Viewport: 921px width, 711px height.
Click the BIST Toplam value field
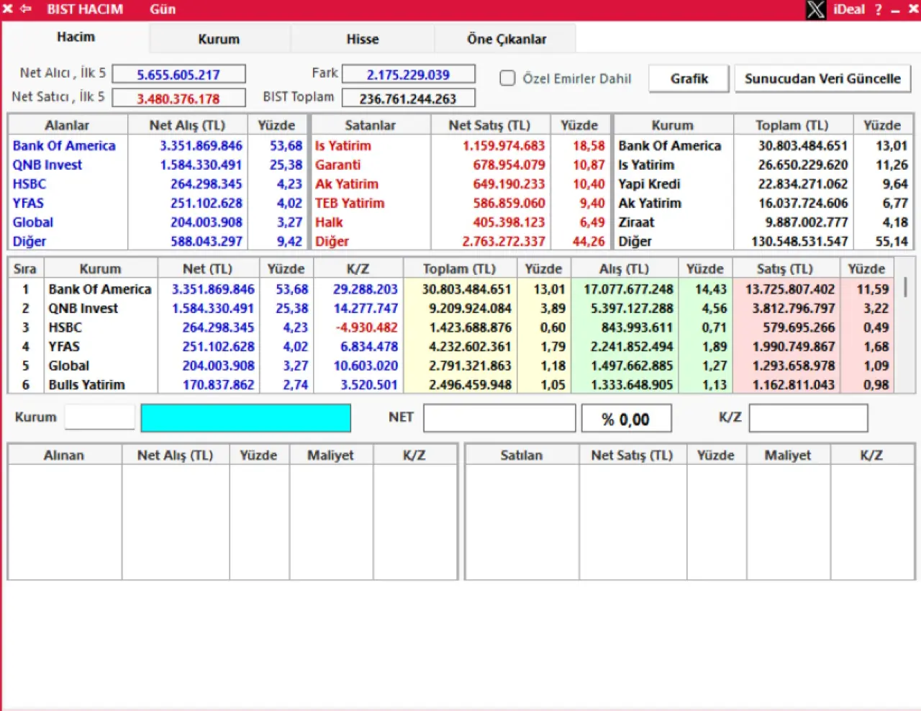(408, 98)
